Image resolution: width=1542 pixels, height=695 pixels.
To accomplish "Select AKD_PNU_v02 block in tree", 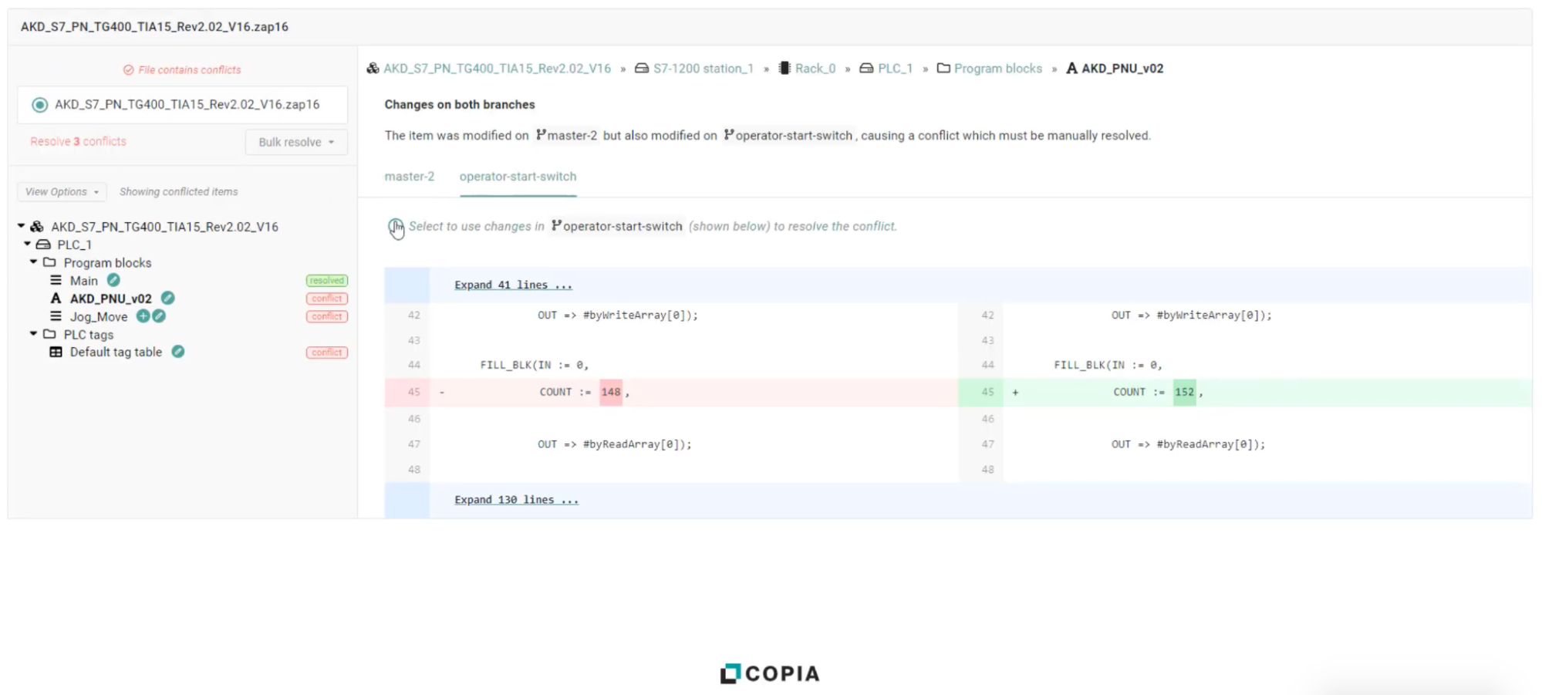I will (110, 299).
